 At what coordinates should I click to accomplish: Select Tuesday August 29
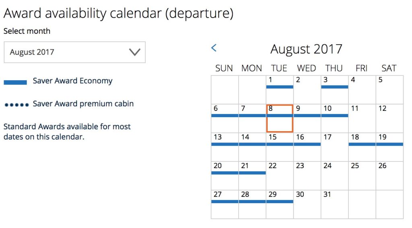coord(279,204)
